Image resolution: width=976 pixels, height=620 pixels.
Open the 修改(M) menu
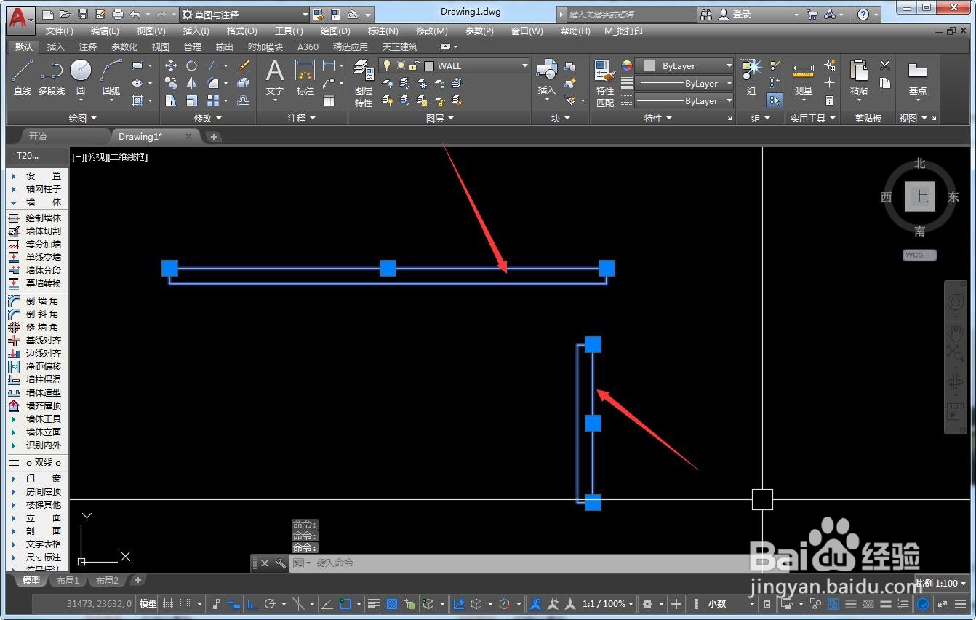pos(432,31)
